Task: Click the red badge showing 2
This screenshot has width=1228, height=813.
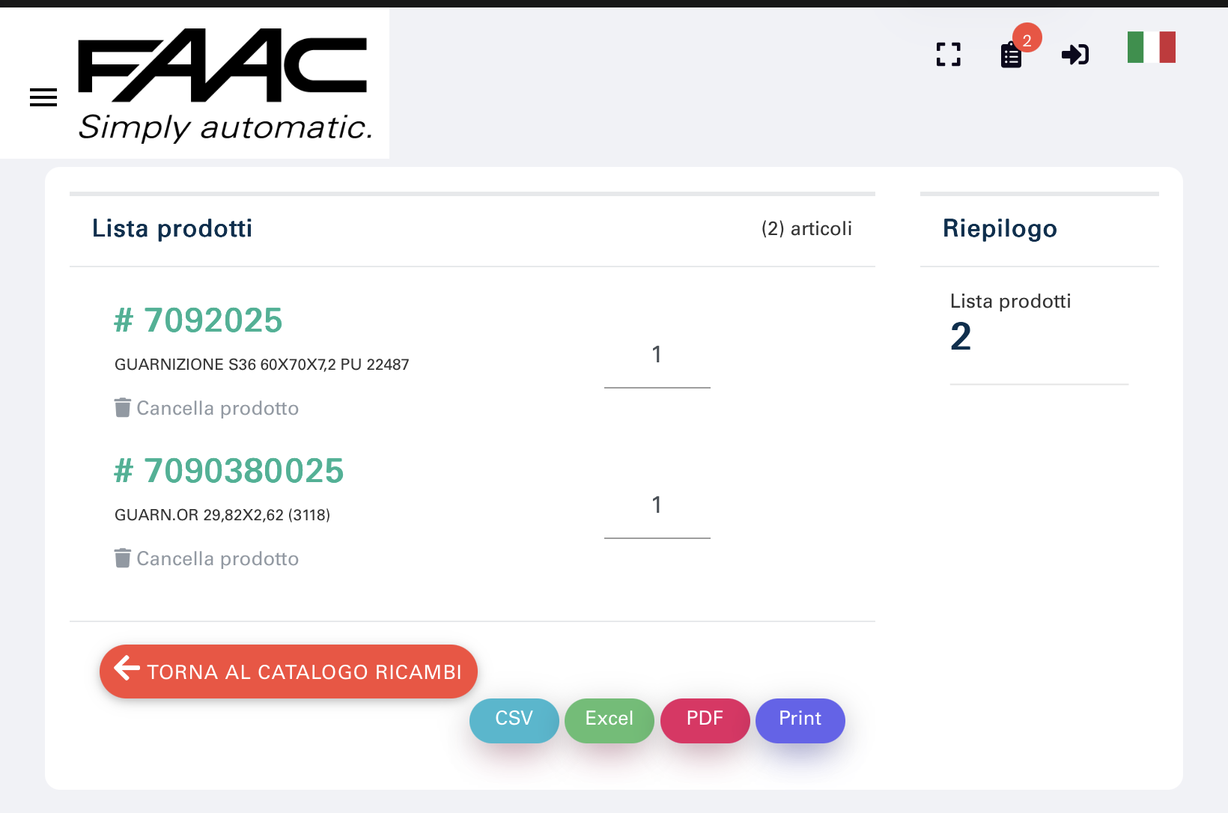Action: [1027, 40]
